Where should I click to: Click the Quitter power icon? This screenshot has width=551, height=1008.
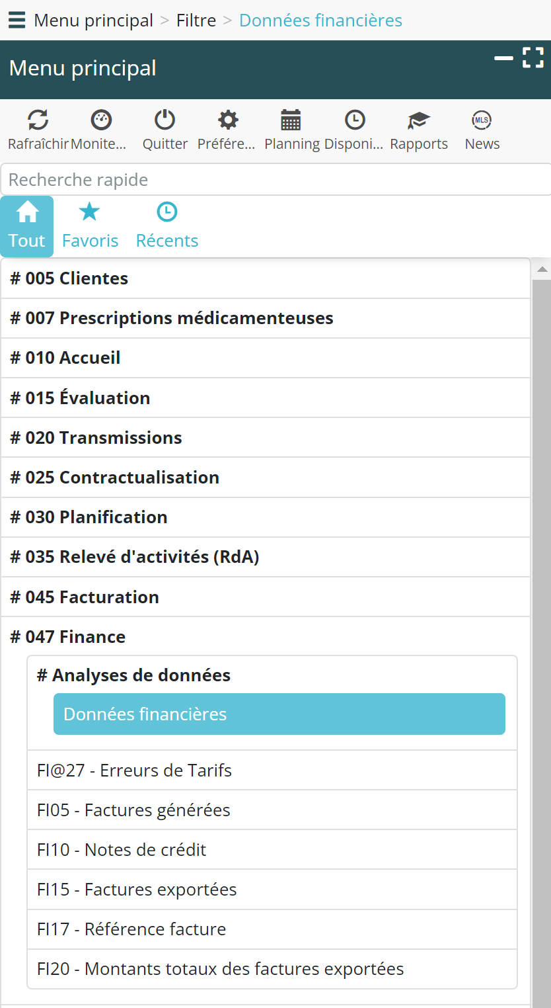[x=165, y=120]
